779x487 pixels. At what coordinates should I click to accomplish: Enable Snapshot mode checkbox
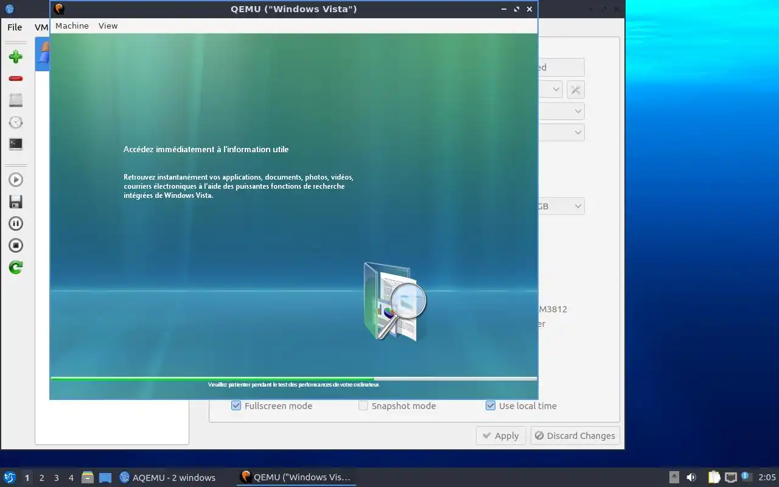coord(363,405)
